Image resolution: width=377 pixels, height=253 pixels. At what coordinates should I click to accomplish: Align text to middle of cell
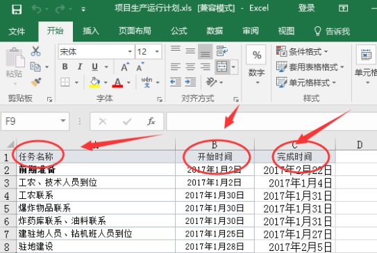(x=190, y=51)
